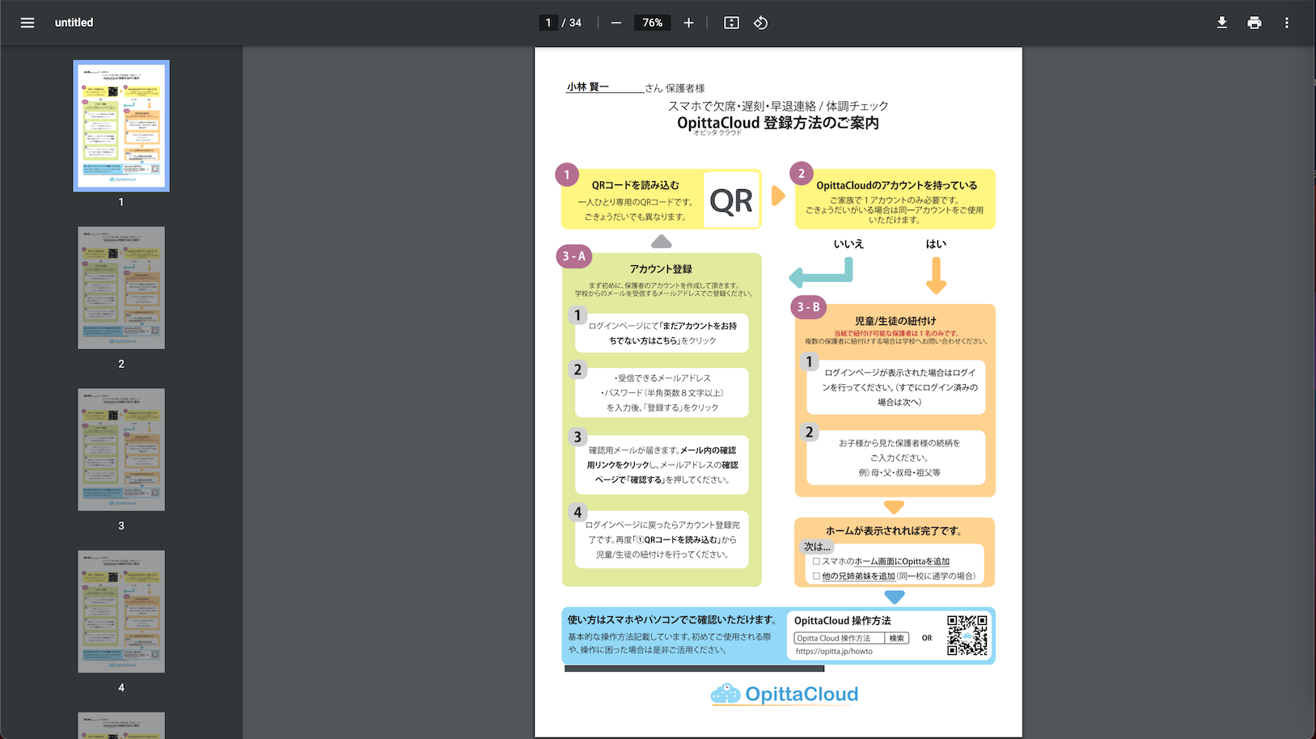Click the name '小林 賢一' on the page
Screen dimensions: 1316x739
coord(587,87)
